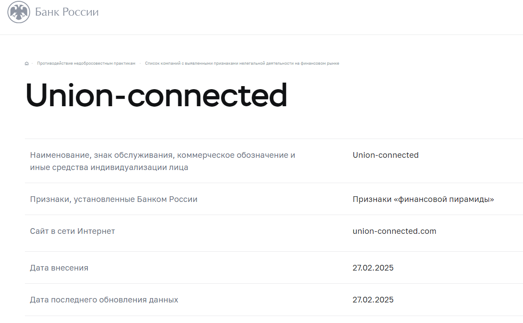The image size is (523, 323).
Task: Click the label Признаки, установленные Банком России
Action: [x=114, y=199]
